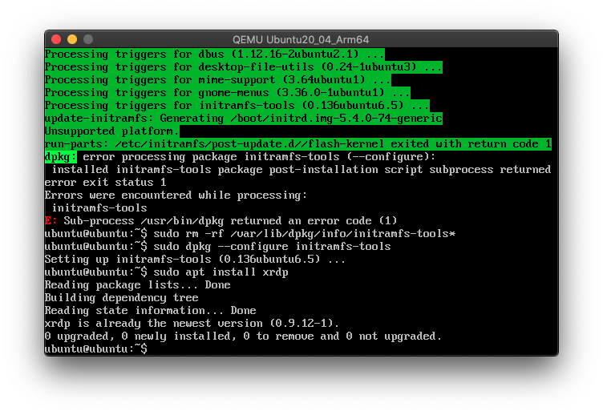
Task: Click the 'Setting up initramfs-tools' line
Action: point(195,260)
